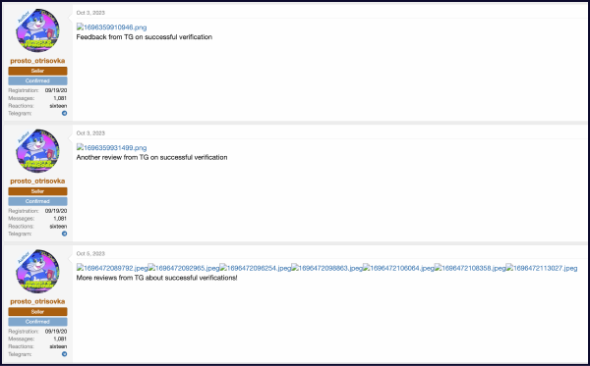Viewport: 590px width, 366px height.
Task: Click Messages count 1,081 in 'More reviews' post
Action: click(60, 339)
